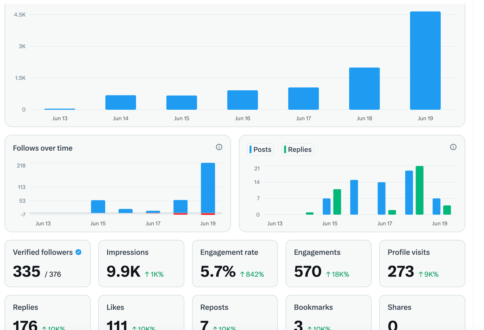Screen dimensions: 484x330
Task: Select the Reposts metric card
Action: click(235, 313)
